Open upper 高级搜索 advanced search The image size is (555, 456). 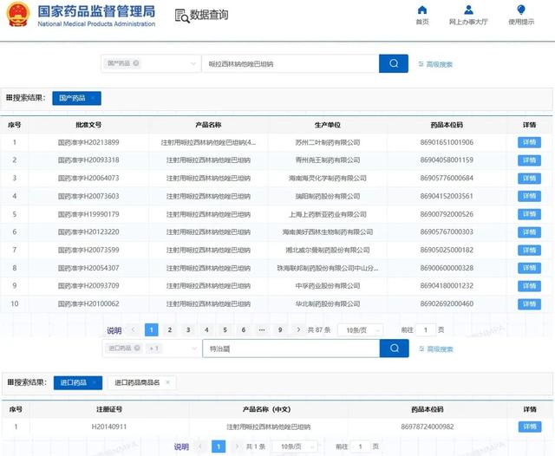click(x=435, y=64)
